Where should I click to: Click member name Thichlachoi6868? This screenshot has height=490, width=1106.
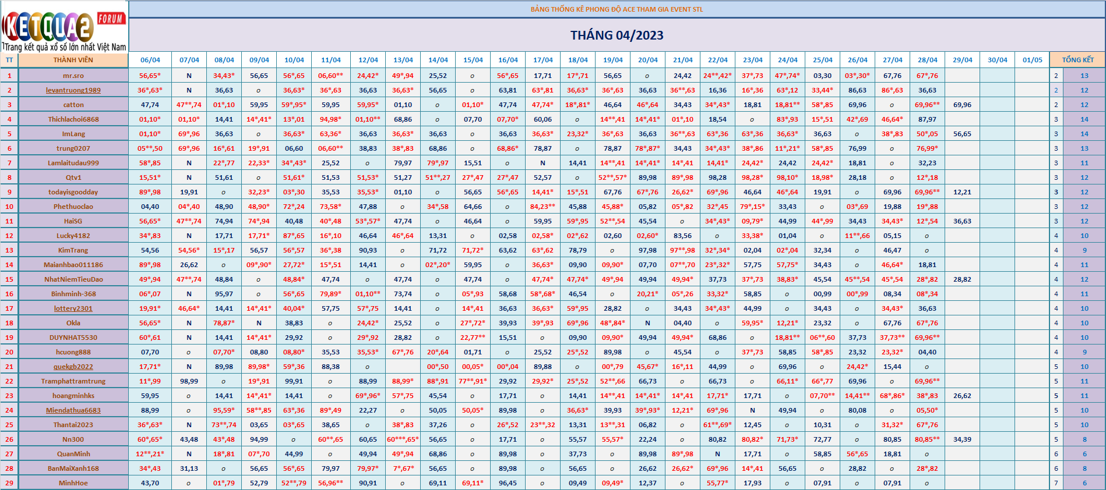73,119
